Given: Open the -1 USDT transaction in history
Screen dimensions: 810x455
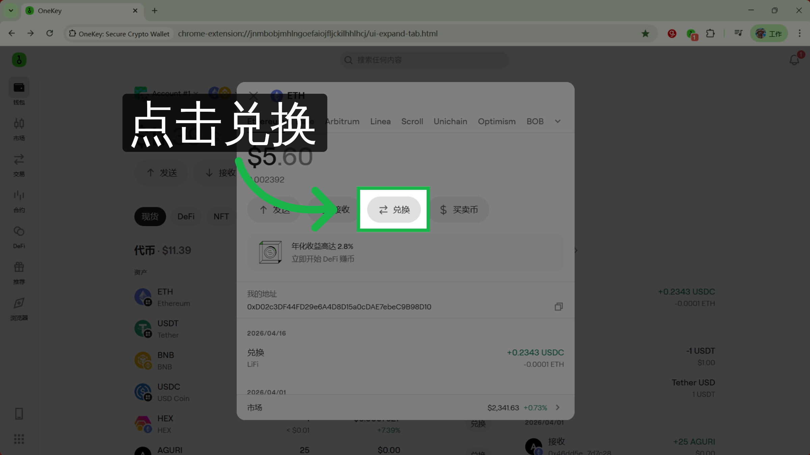Looking at the screenshot, I should pyautogui.click(x=700, y=356).
